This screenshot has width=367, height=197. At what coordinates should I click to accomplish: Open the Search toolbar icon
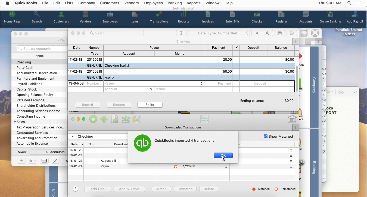click(x=37, y=17)
